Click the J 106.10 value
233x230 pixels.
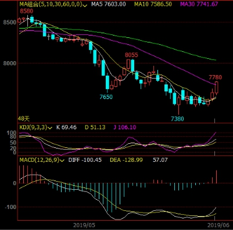[x=125, y=128]
